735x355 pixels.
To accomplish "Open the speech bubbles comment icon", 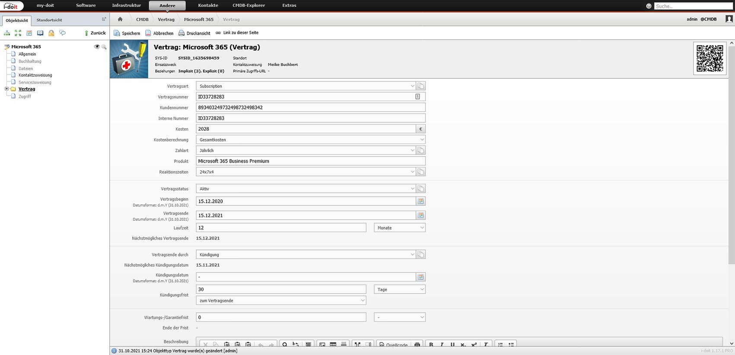I will [x=62, y=33].
